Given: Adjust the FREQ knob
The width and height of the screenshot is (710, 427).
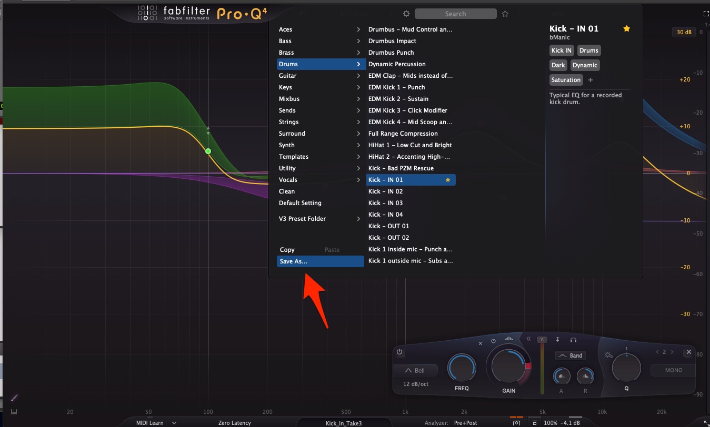Looking at the screenshot, I should point(462,368).
